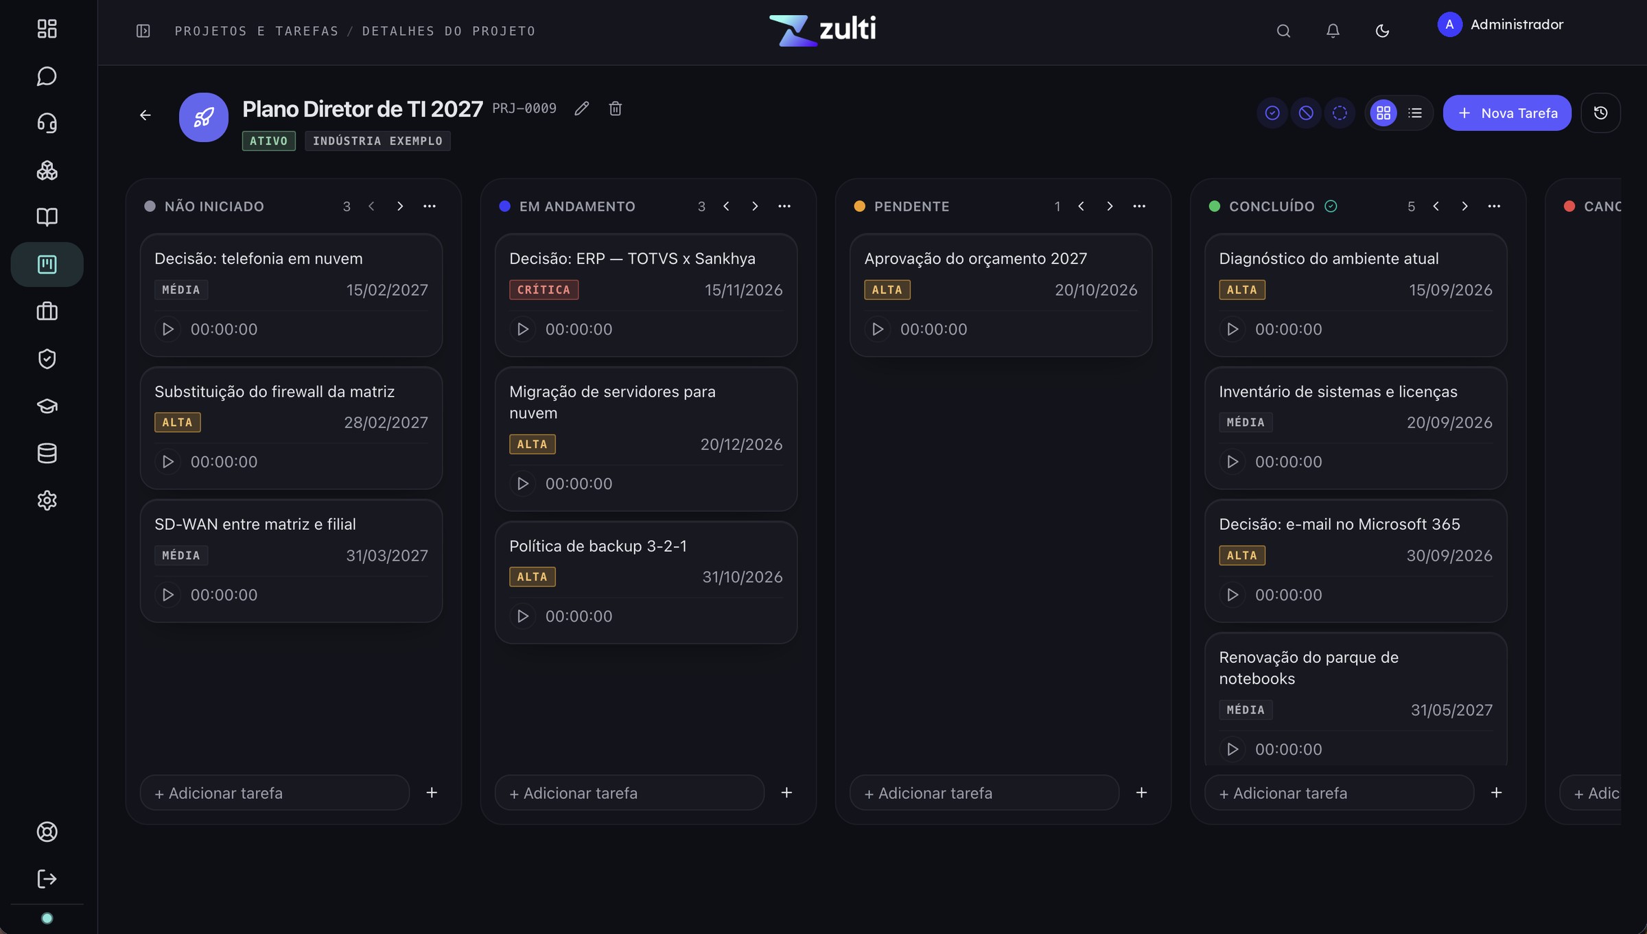This screenshot has width=1647, height=934.
Task: Open the chat bubble sidebar icon
Action: point(47,75)
